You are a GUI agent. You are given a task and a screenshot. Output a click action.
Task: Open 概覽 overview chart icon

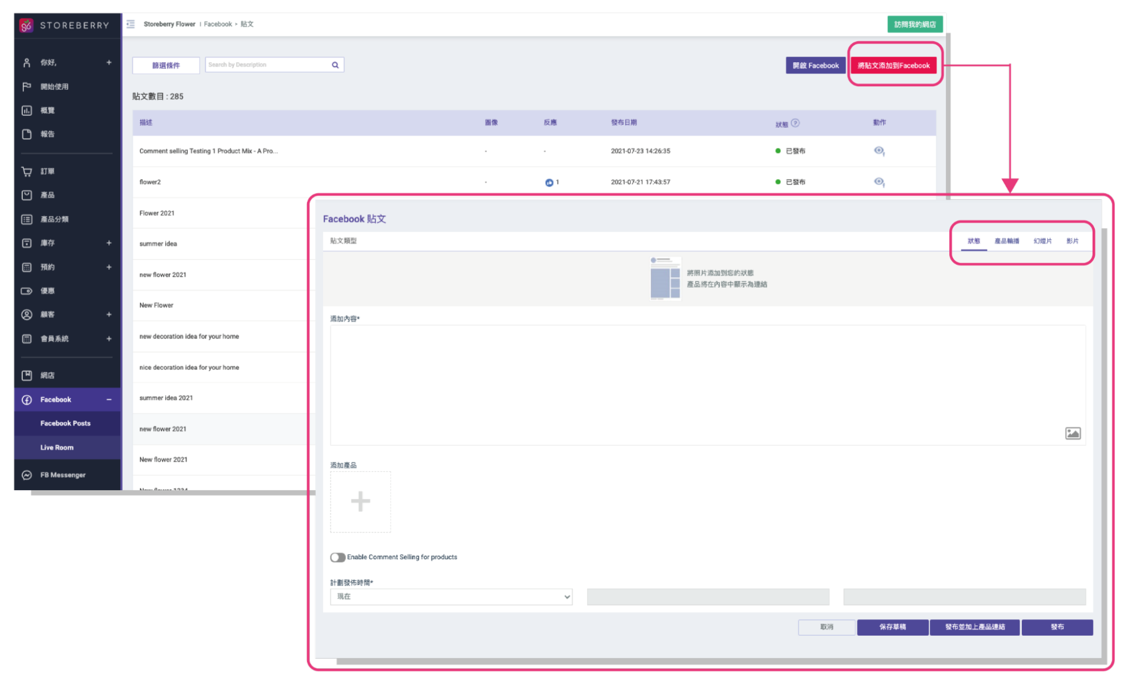pyautogui.click(x=26, y=111)
